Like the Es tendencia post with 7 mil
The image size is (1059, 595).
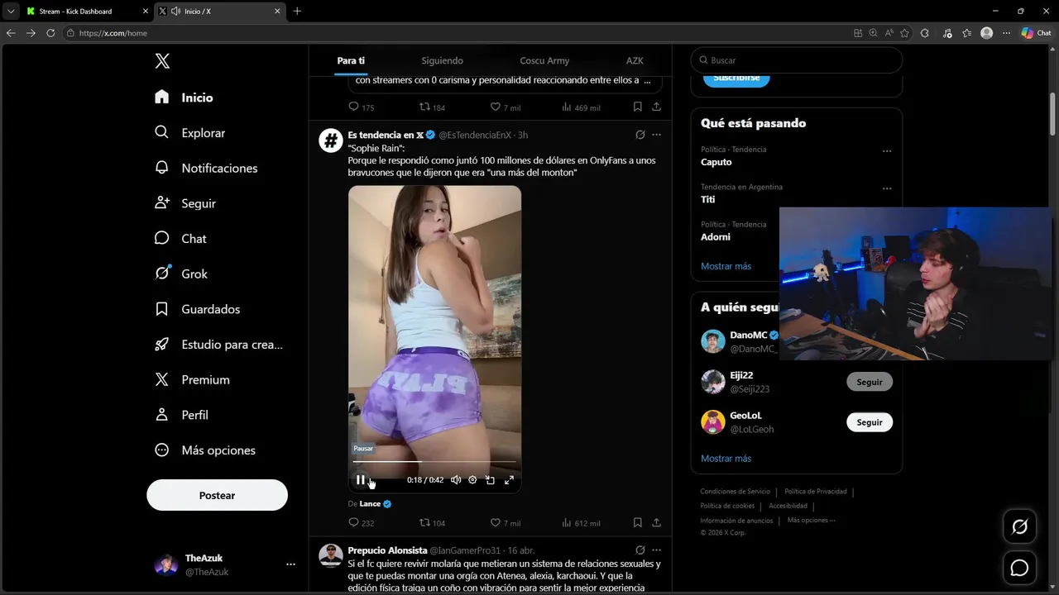click(506, 523)
